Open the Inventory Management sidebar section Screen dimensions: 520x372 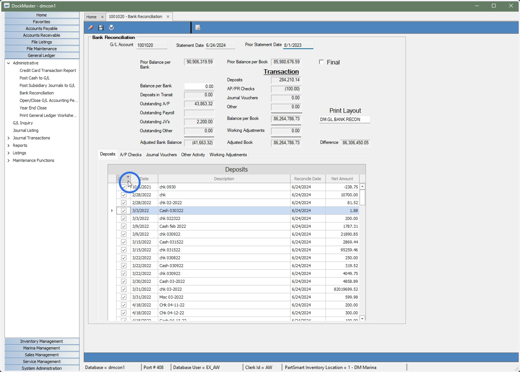[x=42, y=341]
